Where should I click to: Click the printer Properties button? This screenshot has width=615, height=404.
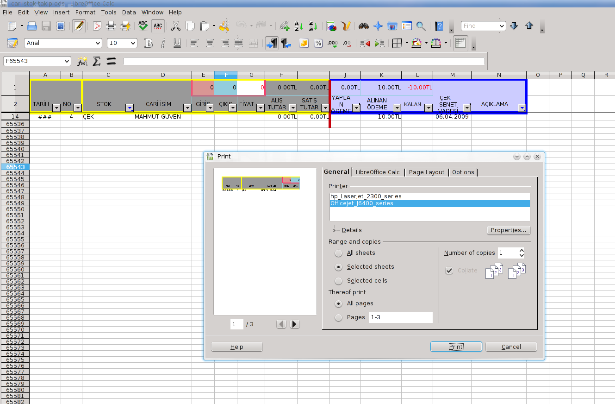click(508, 230)
